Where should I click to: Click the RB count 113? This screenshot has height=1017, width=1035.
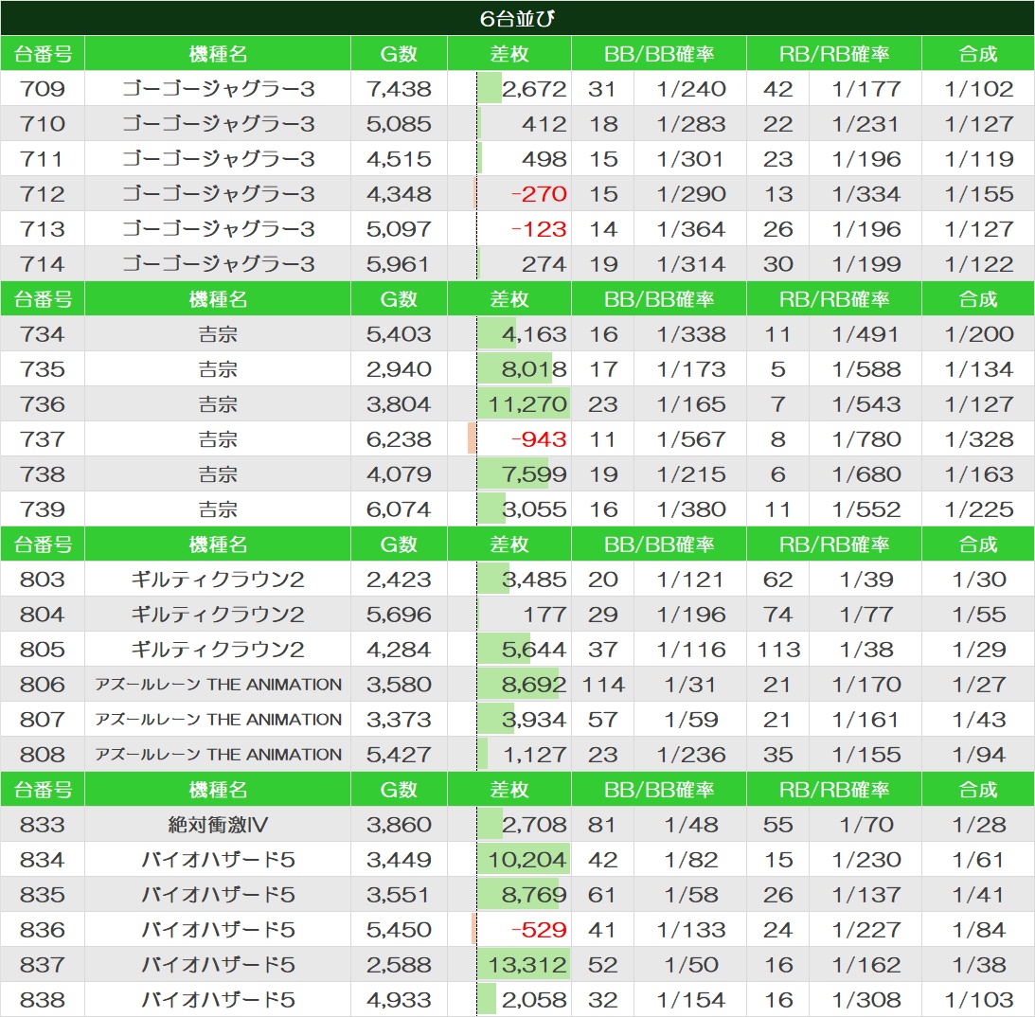click(x=778, y=649)
